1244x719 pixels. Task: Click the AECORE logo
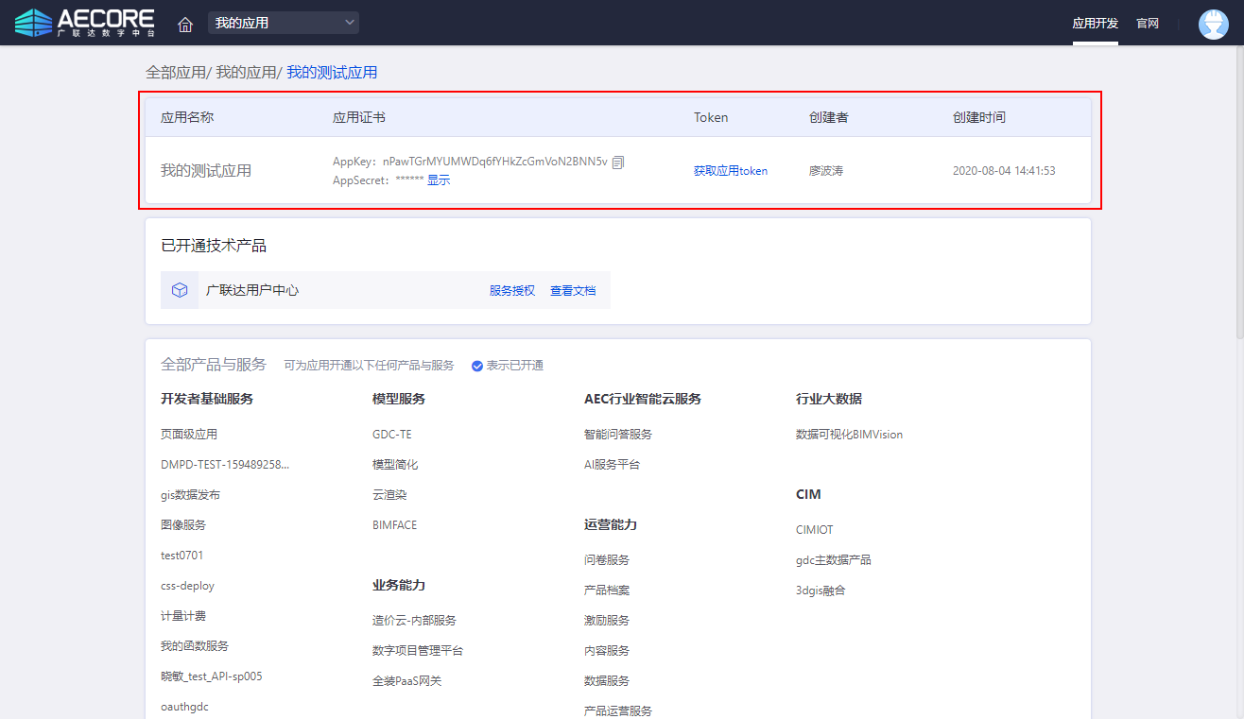pyautogui.click(x=85, y=23)
